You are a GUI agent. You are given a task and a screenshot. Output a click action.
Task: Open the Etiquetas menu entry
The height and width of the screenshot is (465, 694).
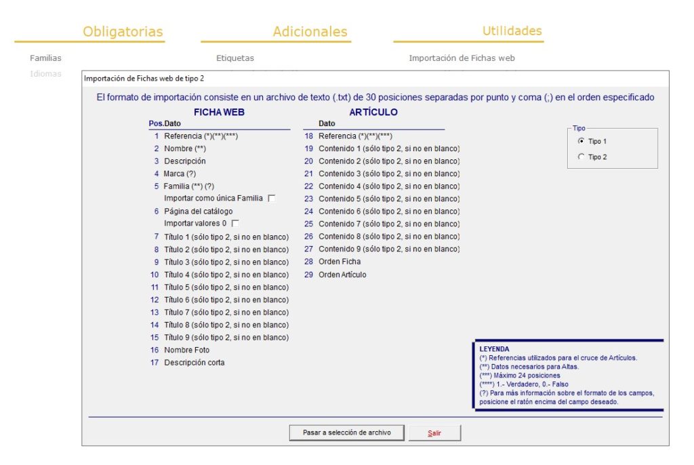coord(235,58)
